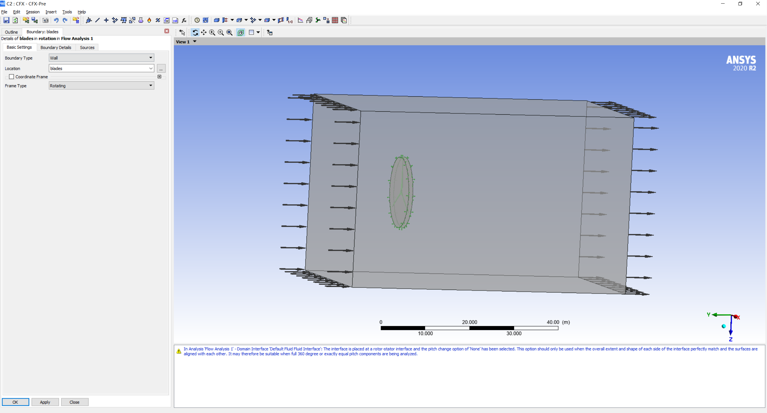The width and height of the screenshot is (767, 413).
Task: Switch to the Sources tab
Action: click(87, 47)
